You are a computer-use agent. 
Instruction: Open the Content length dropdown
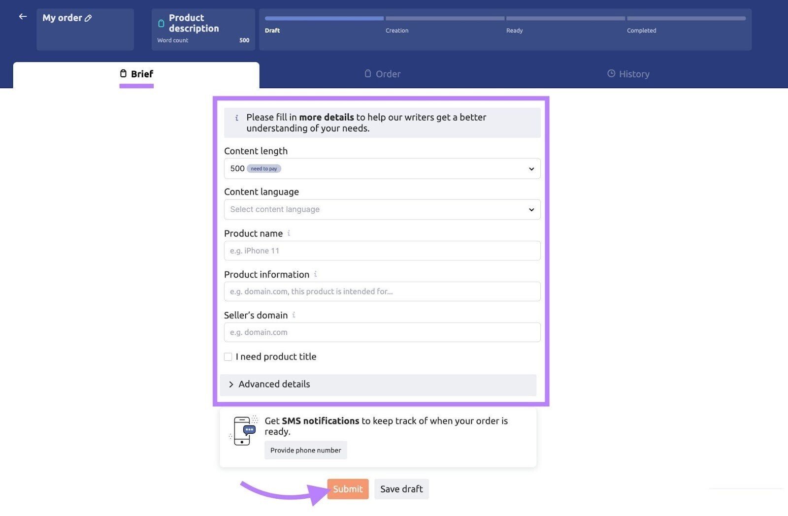tap(382, 169)
